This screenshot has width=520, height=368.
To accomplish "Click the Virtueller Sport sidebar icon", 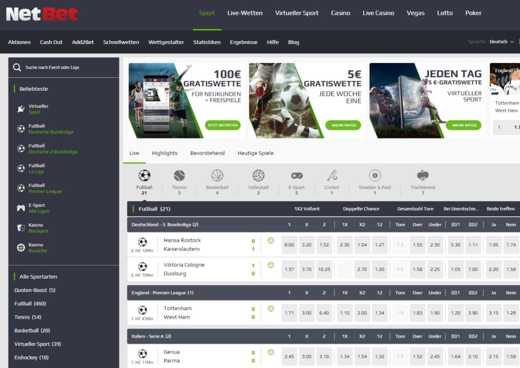I will pyautogui.click(x=21, y=109).
